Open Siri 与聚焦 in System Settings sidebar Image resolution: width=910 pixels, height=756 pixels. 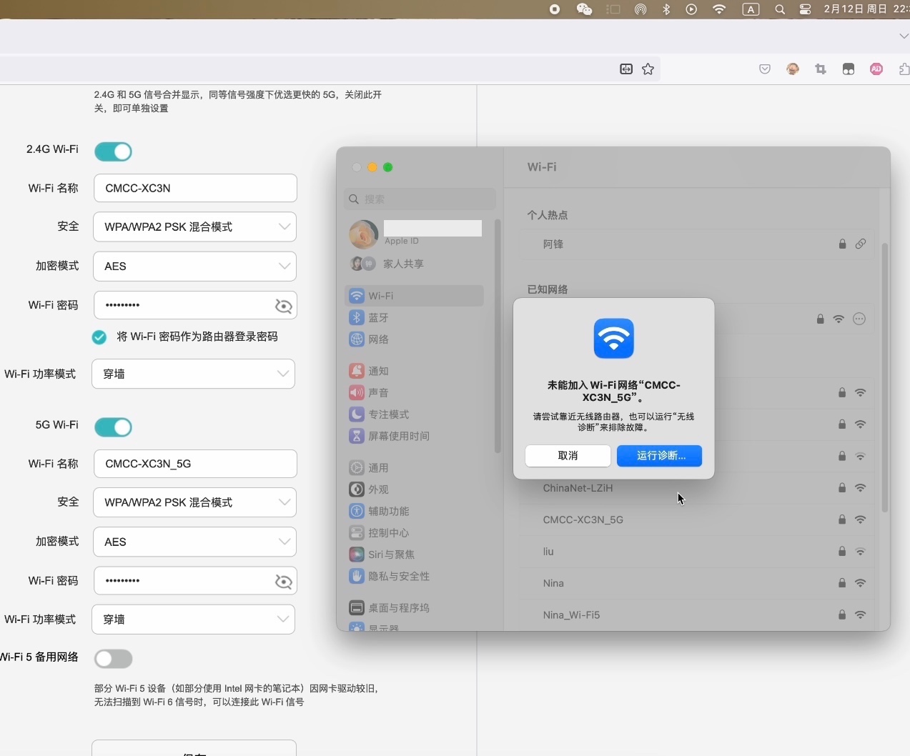(x=414, y=554)
